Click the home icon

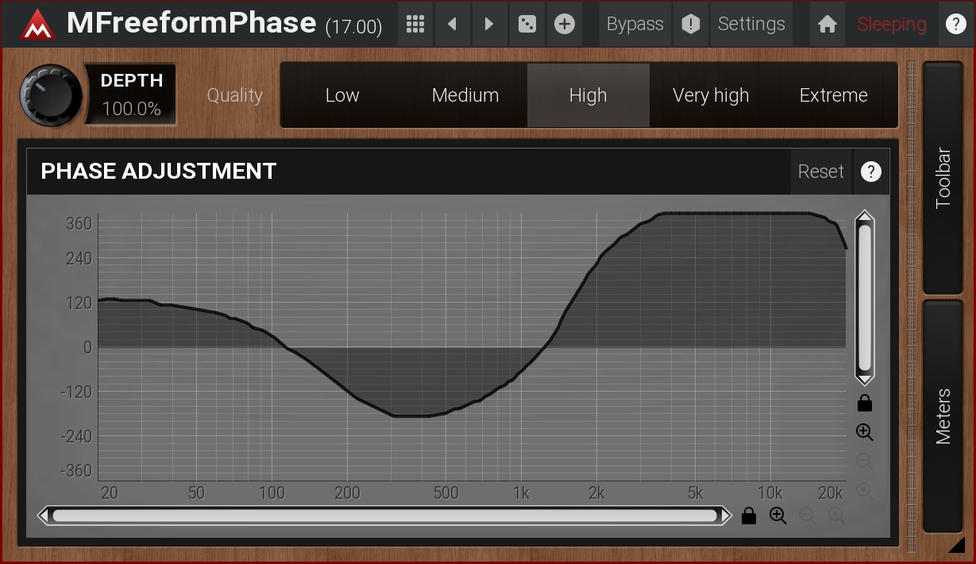point(827,25)
